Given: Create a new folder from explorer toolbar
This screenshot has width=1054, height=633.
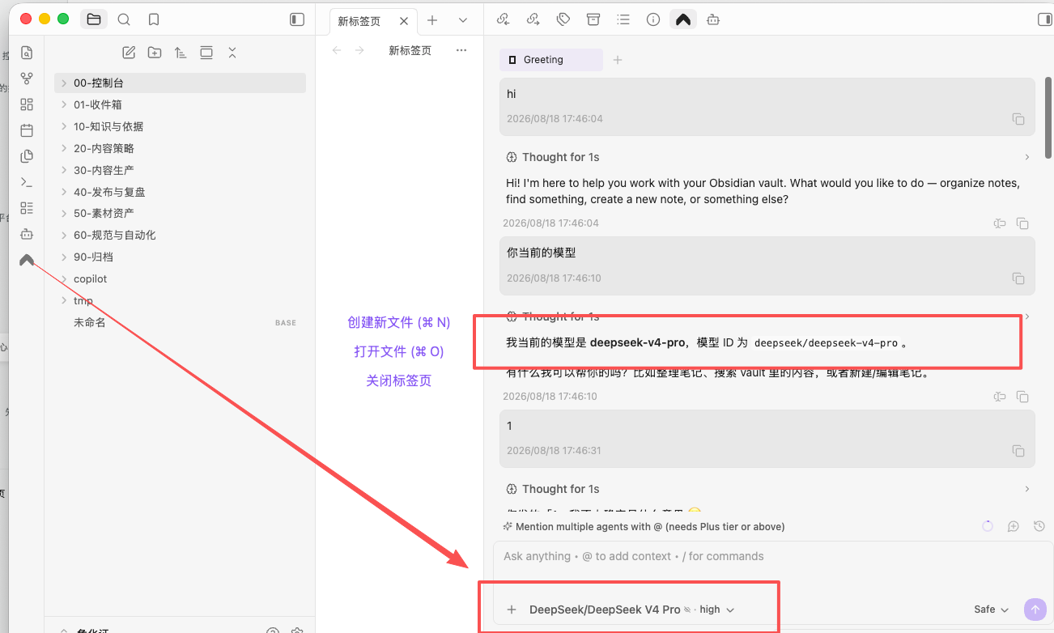Looking at the screenshot, I should point(155,53).
